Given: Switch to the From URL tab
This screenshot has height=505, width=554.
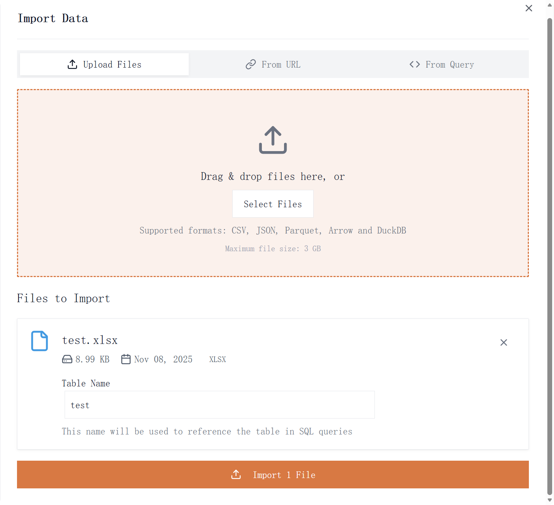Looking at the screenshot, I should point(273,64).
